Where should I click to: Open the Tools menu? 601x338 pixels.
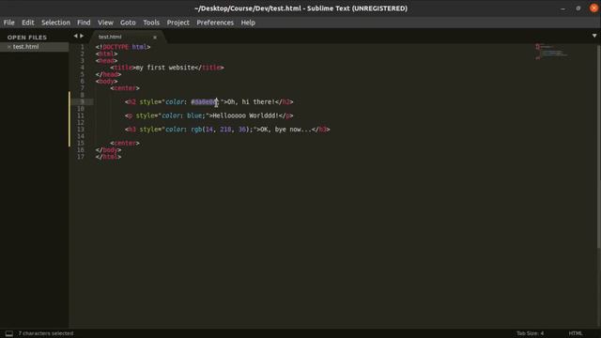tap(151, 23)
